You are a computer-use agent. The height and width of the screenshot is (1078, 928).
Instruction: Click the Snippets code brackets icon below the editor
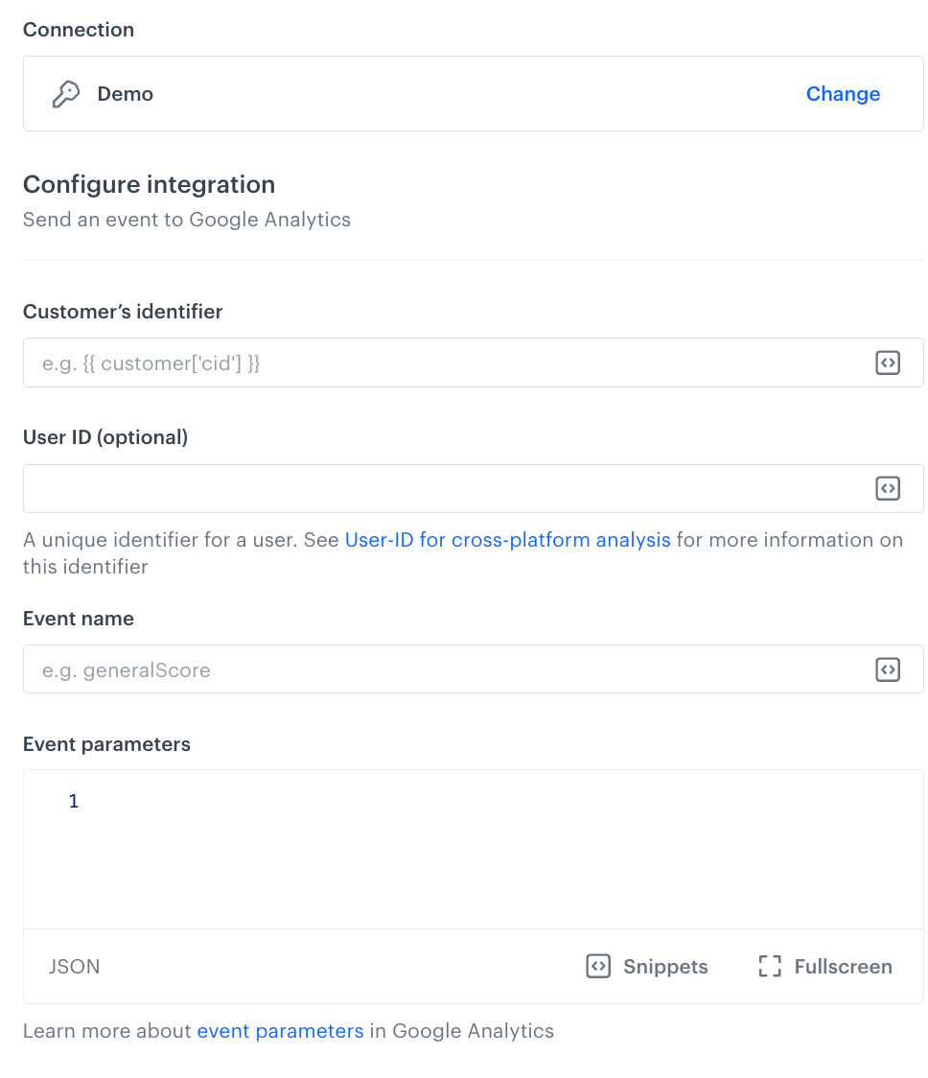[x=597, y=966]
